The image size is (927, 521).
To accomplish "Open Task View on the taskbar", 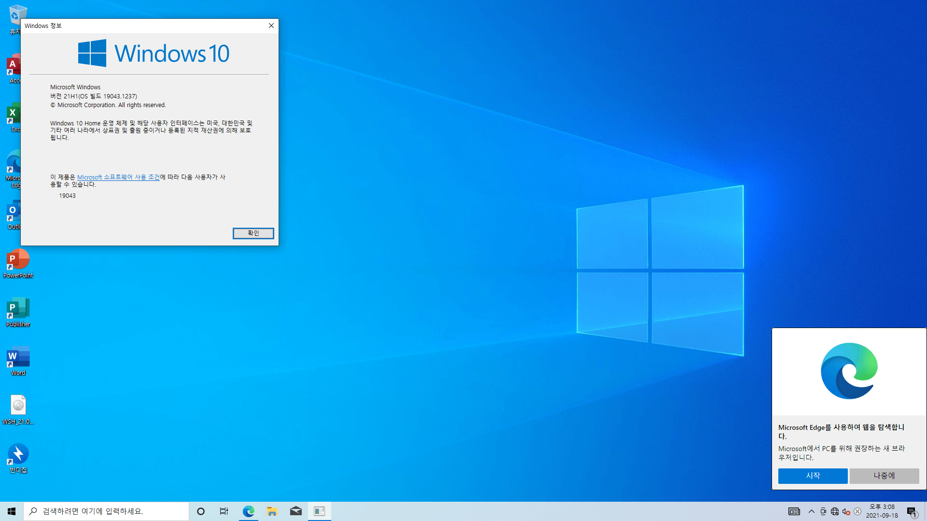I will pos(224,511).
